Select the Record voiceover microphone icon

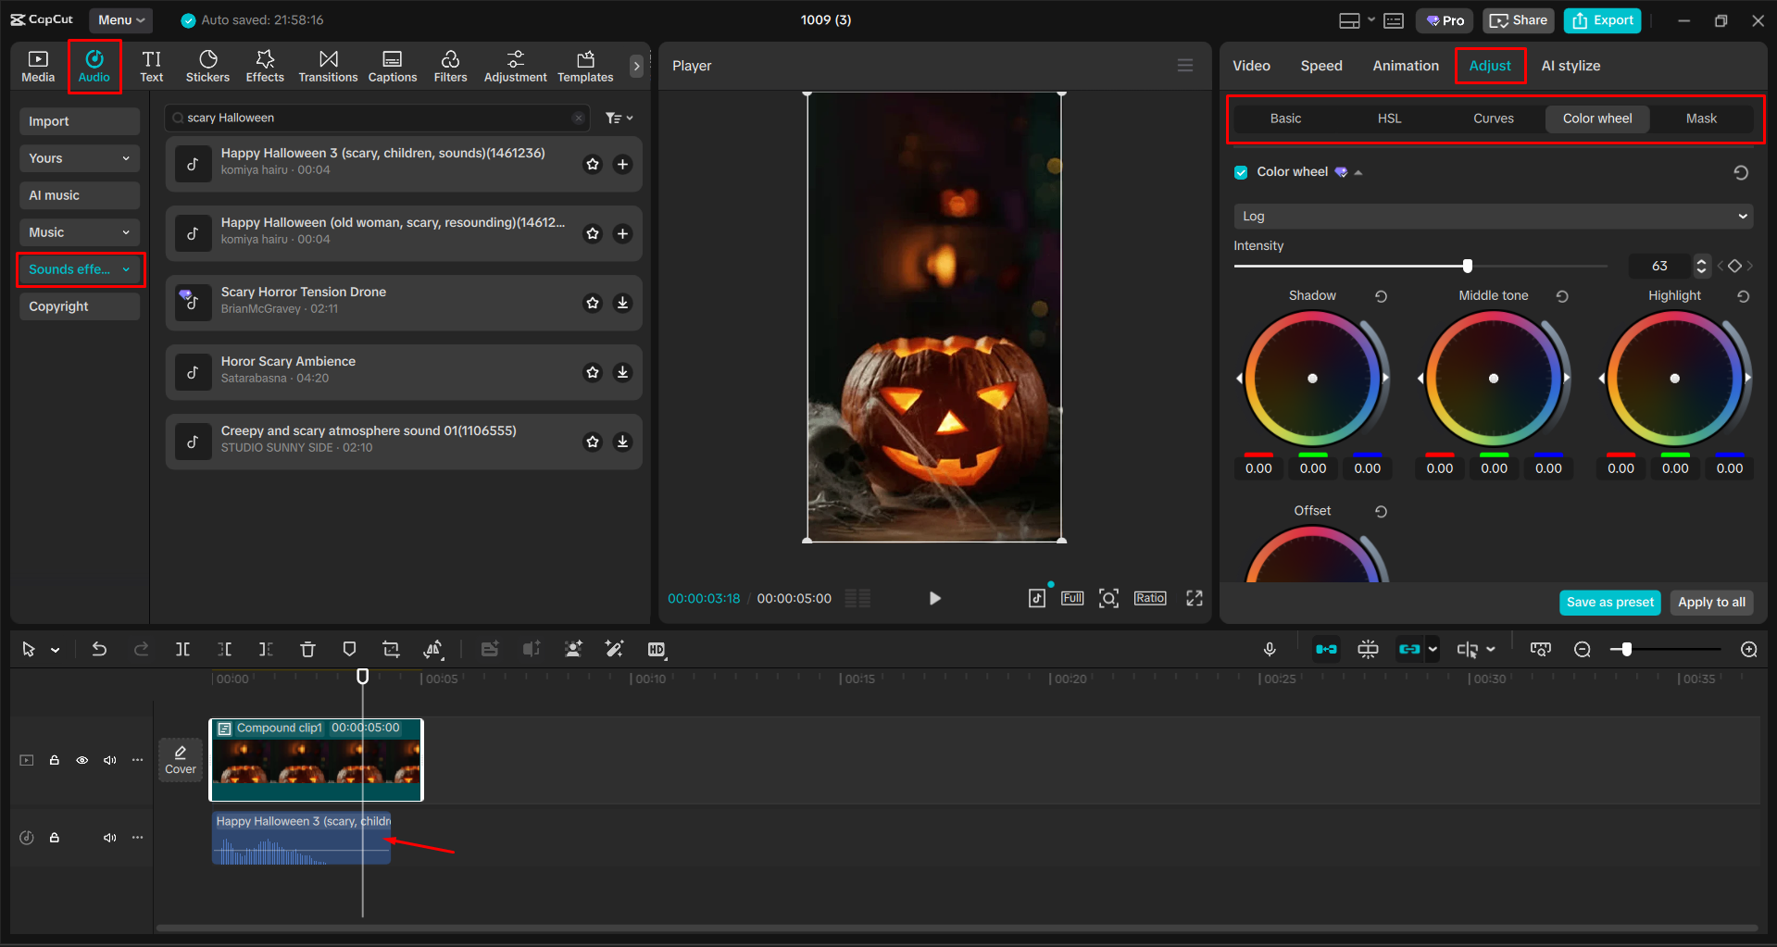[1269, 649]
